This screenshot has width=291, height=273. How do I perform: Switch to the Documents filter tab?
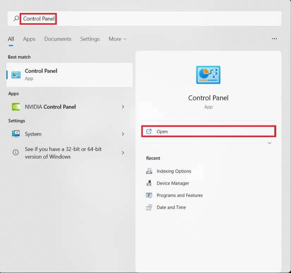(58, 39)
